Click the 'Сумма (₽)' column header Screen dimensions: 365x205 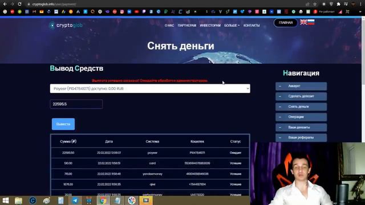point(68,141)
